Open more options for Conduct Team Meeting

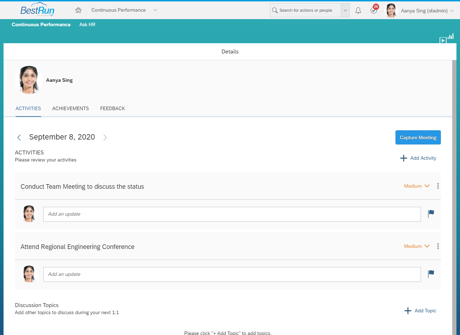438,186
